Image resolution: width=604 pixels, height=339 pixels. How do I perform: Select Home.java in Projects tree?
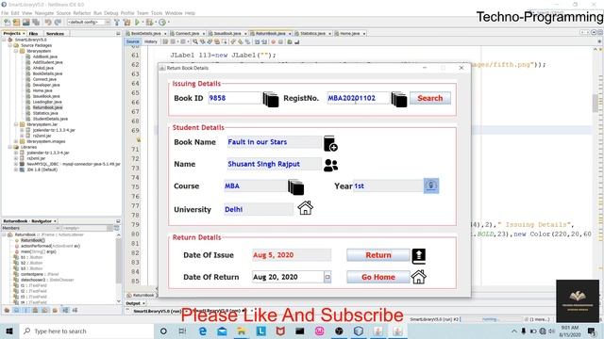pos(42,90)
